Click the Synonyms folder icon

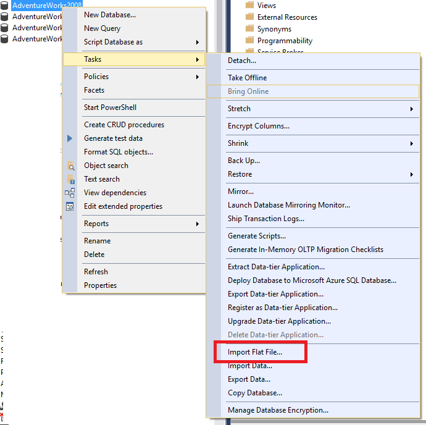pyautogui.click(x=249, y=29)
